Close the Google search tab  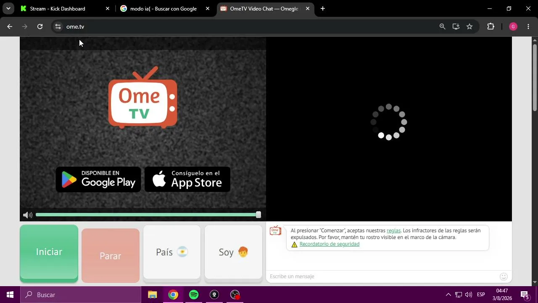click(208, 8)
